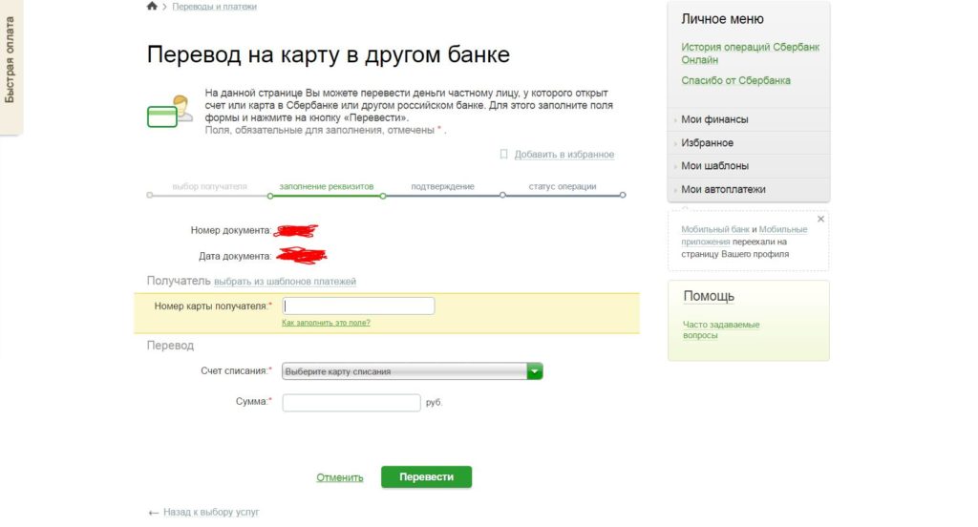Expand Мои финансы menu section
The width and height of the screenshot is (978, 527).
tap(749, 119)
